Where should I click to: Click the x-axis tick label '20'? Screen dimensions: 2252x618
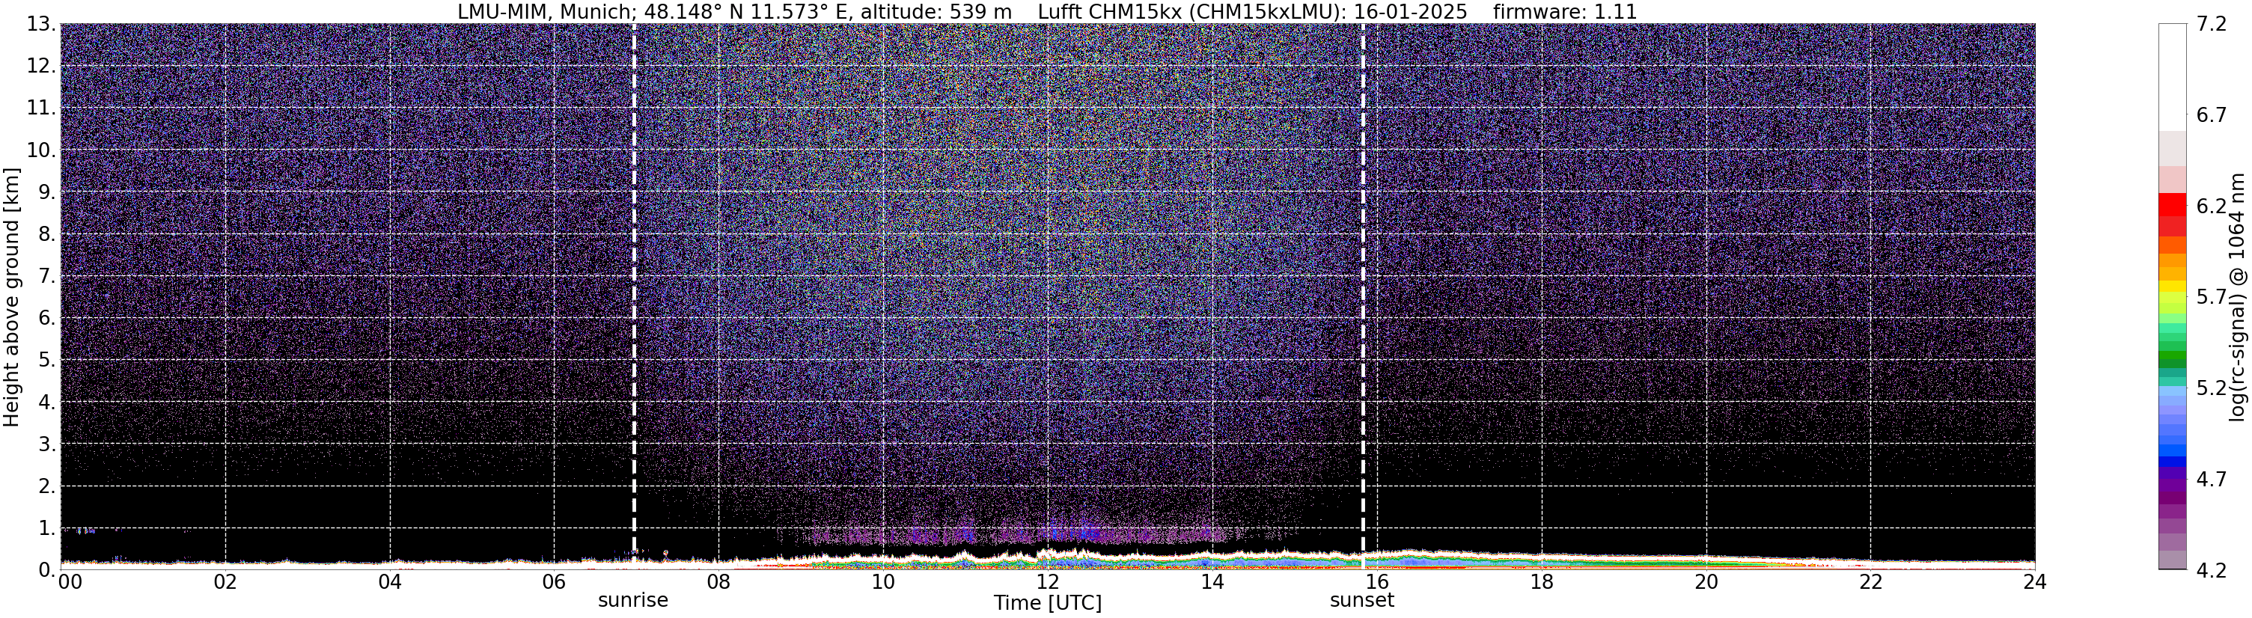click(1706, 583)
